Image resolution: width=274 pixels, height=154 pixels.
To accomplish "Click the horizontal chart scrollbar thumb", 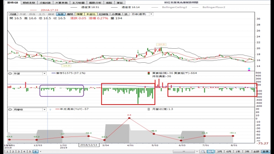I will pyautogui.click(x=184, y=152).
